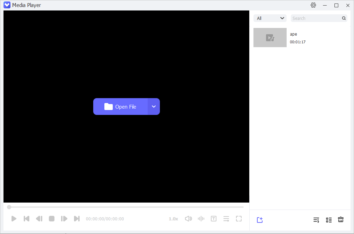Open the subtitle settings icon
The height and width of the screenshot is (234, 354).
tap(214, 218)
